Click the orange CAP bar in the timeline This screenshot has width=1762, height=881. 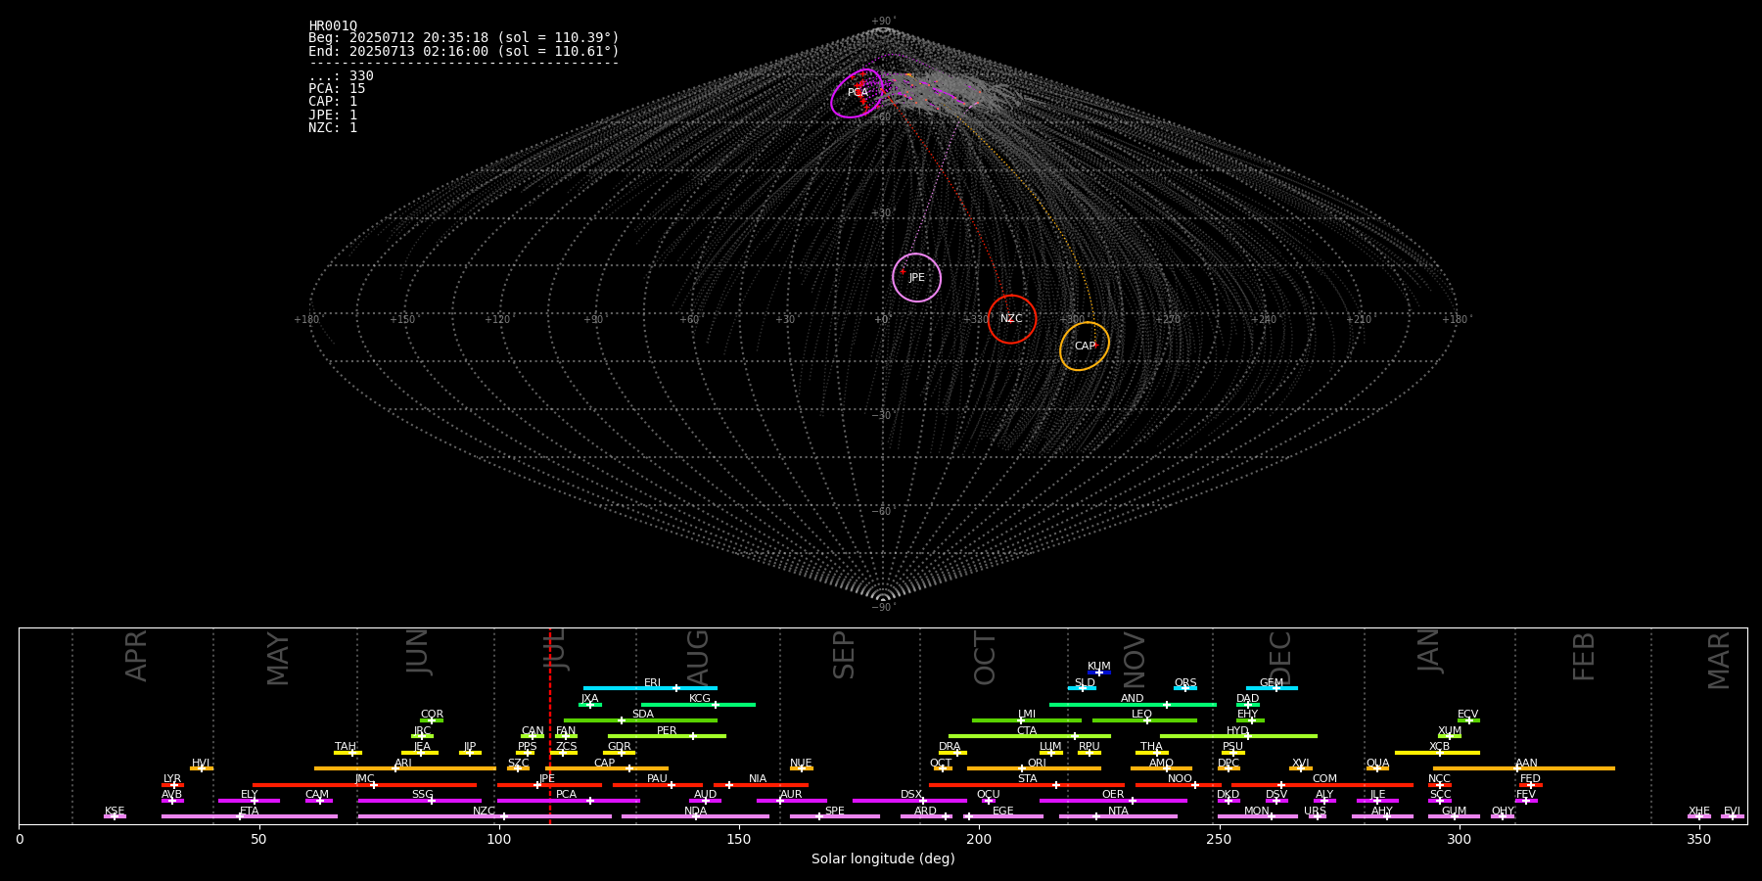pos(607,768)
